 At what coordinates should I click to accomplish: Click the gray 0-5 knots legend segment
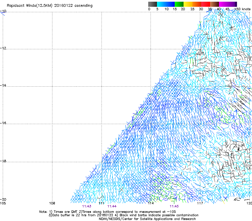[153, 4]
